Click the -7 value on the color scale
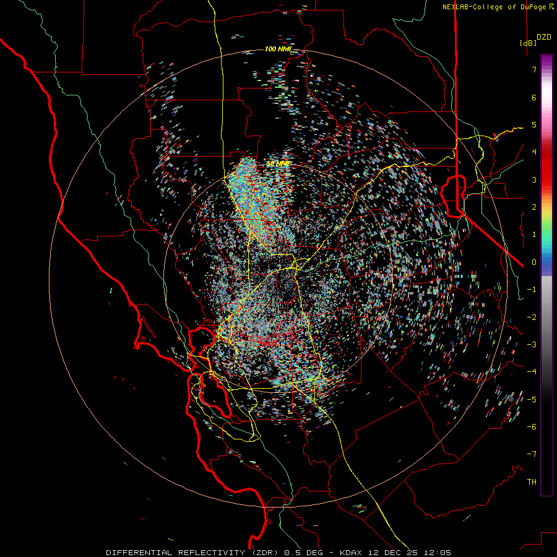Image resolution: width=557 pixels, height=557 pixels. coord(532,454)
